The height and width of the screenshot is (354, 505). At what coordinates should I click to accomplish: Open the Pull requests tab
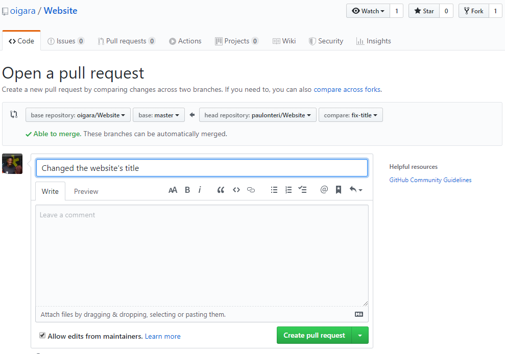(126, 41)
